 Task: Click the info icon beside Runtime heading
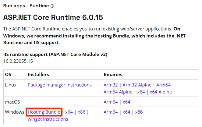pos(52,6)
